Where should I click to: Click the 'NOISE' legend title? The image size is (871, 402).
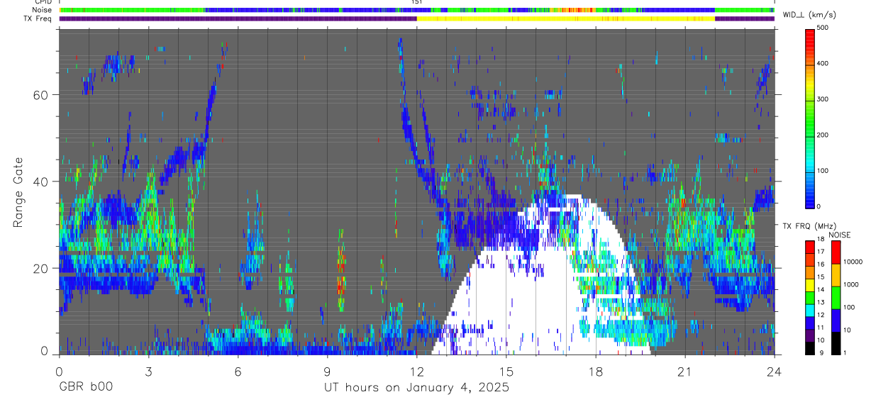839,235
